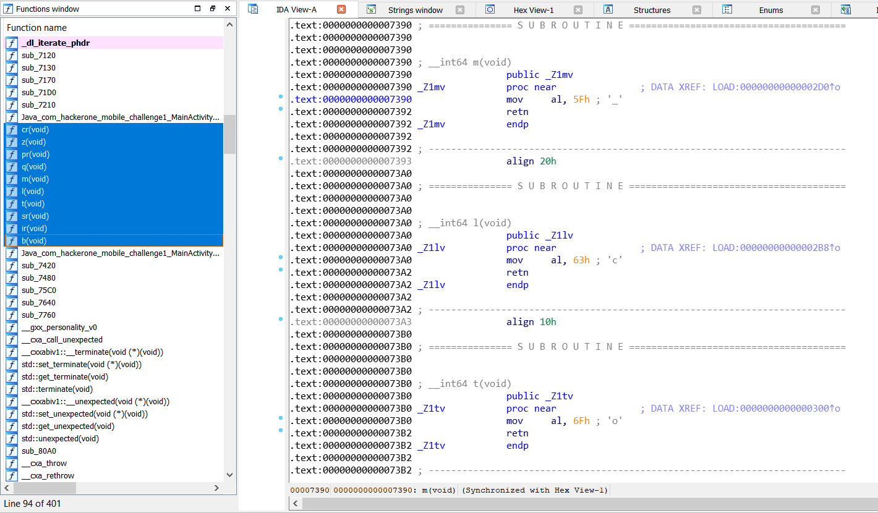Click the function icon beside _dl_iterate_phdr
Screen dimensions: 878x513
(12, 43)
